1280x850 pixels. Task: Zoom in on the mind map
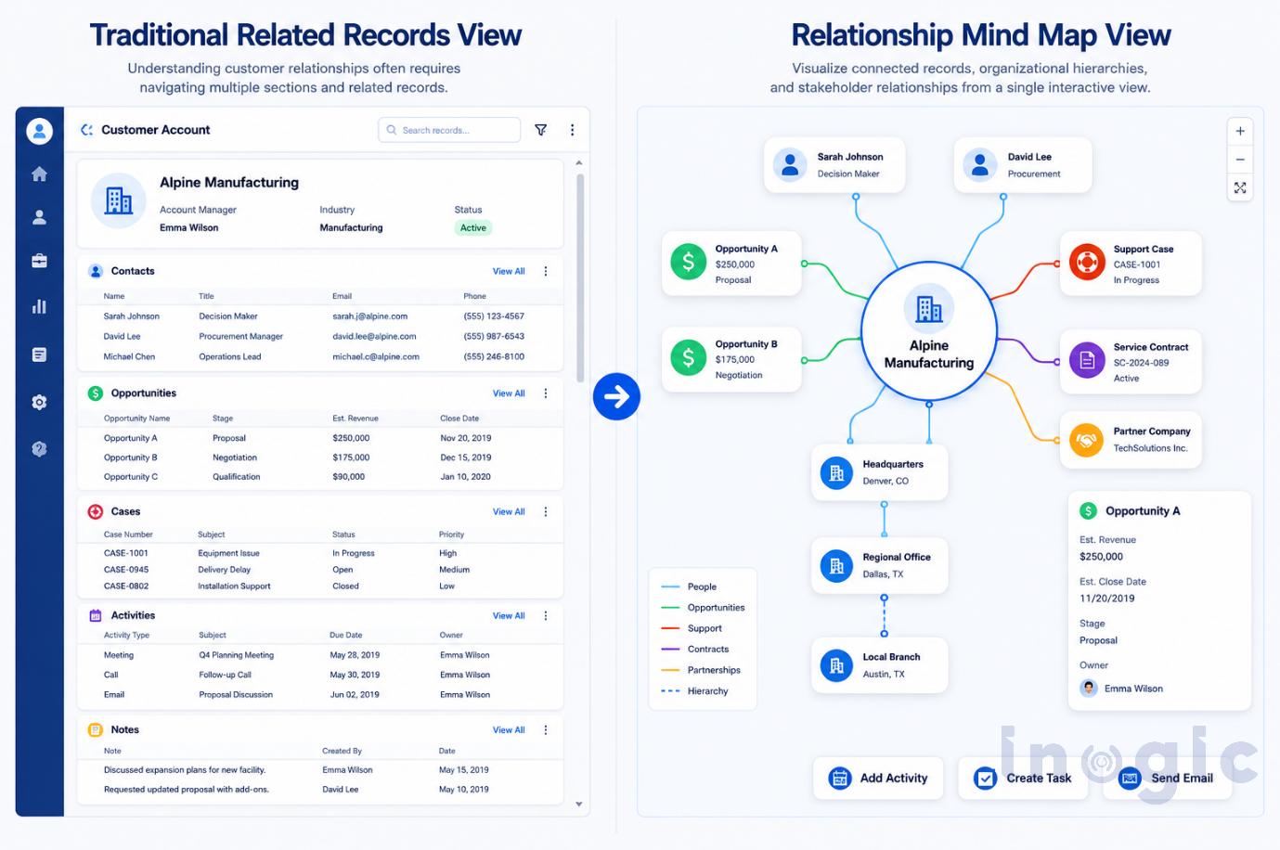click(1240, 131)
